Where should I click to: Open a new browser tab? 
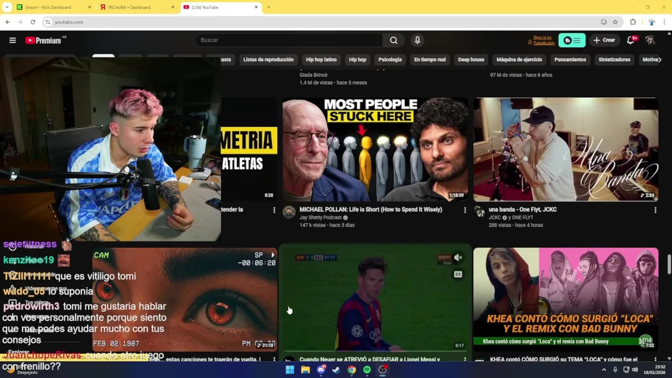[268, 7]
